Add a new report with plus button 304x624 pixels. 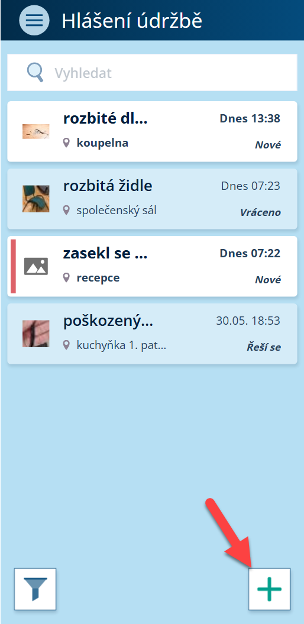[269, 589]
